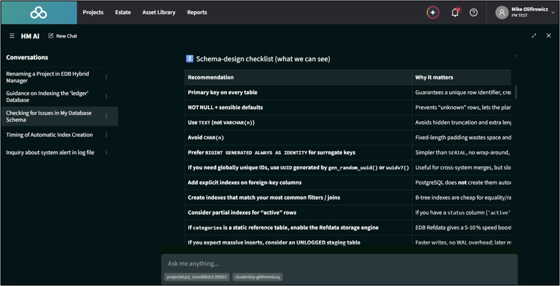Image resolution: width=560 pixels, height=286 pixels.
Task: Select Inquiry about system alert conversation
Action: tap(50, 152)
